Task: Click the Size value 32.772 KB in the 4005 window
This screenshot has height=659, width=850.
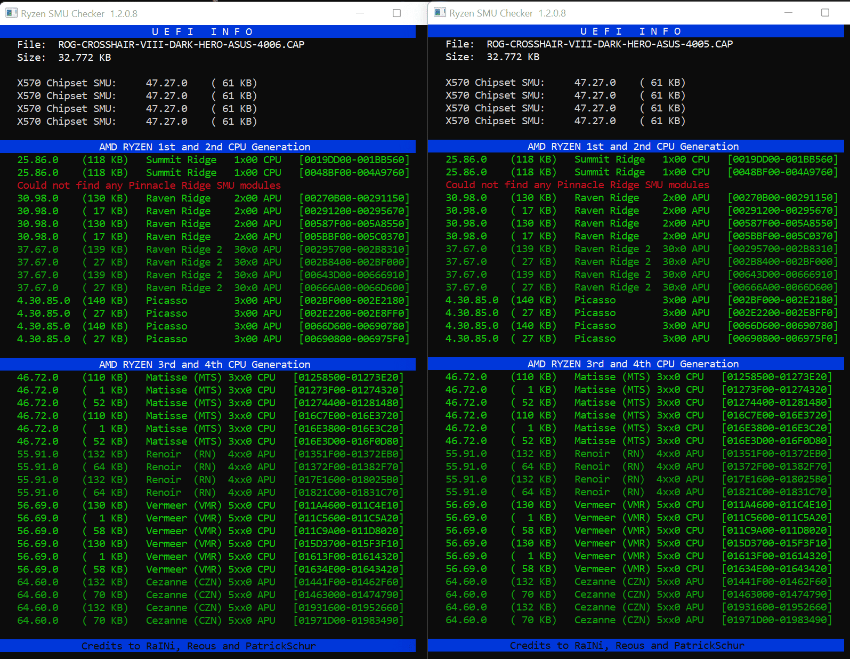Action: coord(513,57)
